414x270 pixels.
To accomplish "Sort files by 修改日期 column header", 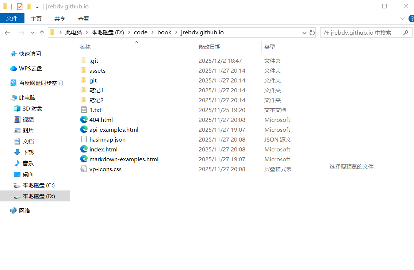I will click(x=210, y=47).
